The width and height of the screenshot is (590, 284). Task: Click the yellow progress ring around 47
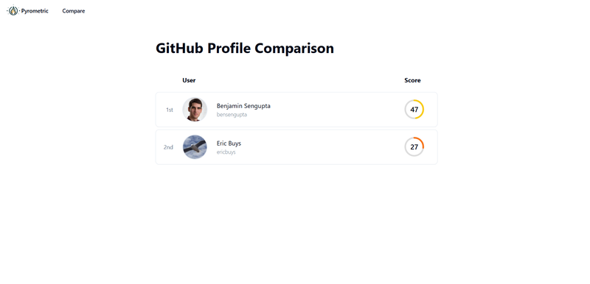(x=423, y=110)
